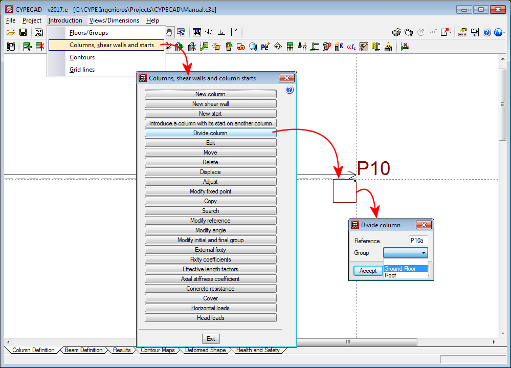511x368 pixels.
Task: Click the vertical scrollbar on the right
Action: coord(502,105)
